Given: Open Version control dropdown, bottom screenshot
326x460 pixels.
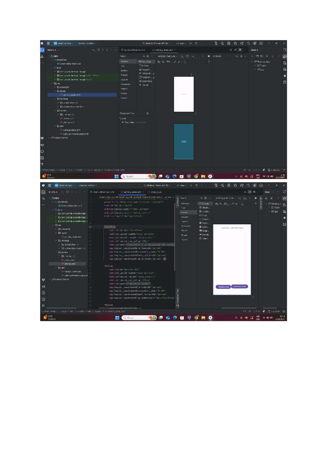Looking at the screenshot, I should click(x=88, y=185).
